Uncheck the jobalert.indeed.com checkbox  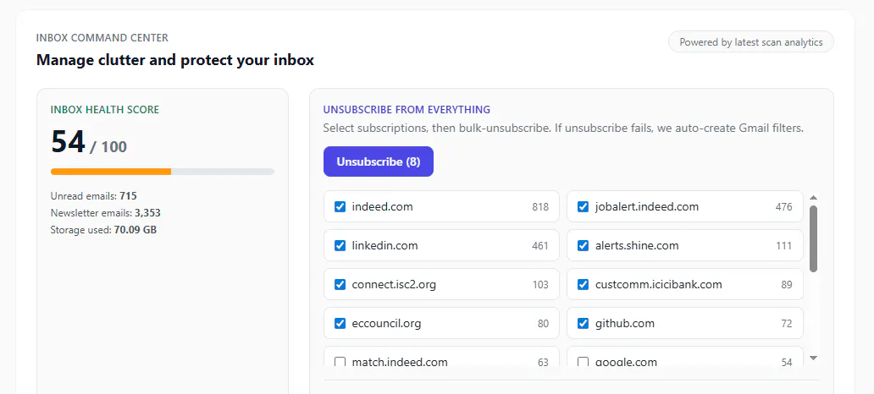point(583,207)
